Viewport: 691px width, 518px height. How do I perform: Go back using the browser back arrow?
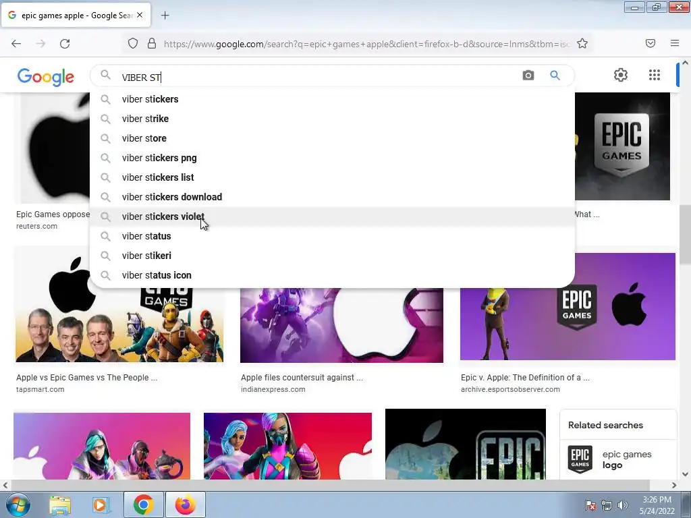(x=16, y=44)
